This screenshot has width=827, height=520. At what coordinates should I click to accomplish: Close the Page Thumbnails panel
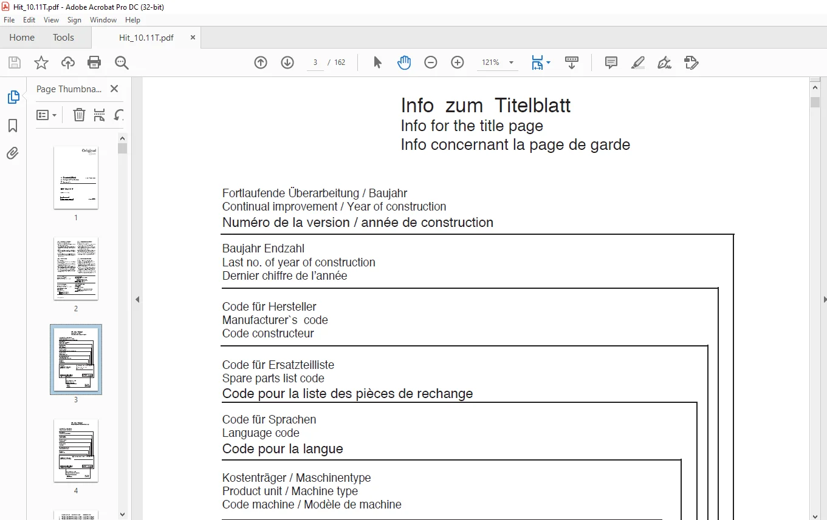[x=114, y=89]
